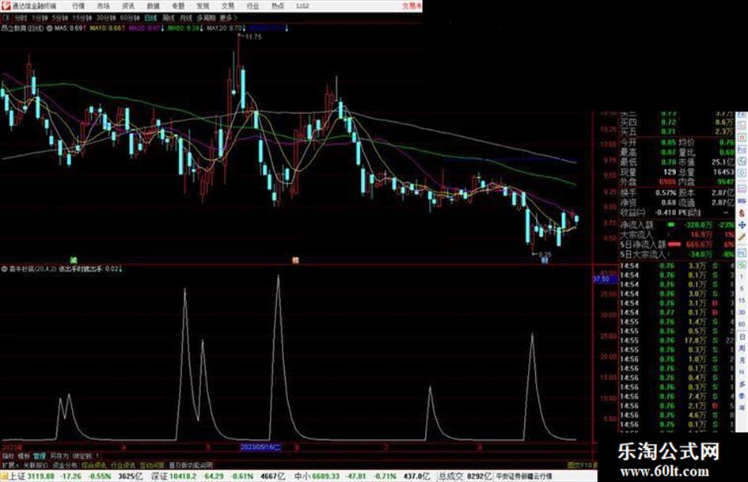Expand the 更多 period options
Image resolution: width=748 pixels, height=482 pixels.
tap(229, 17)
